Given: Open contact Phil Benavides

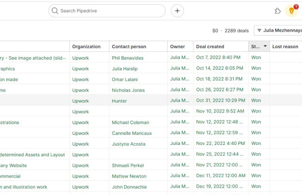Looking at the screenshot, I should [x=128, y=58].
